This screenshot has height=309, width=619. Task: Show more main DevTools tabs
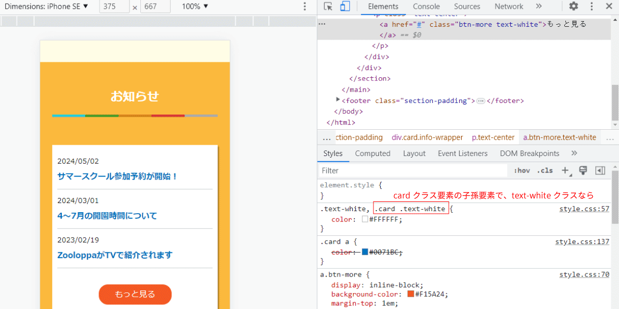(539, 6)
